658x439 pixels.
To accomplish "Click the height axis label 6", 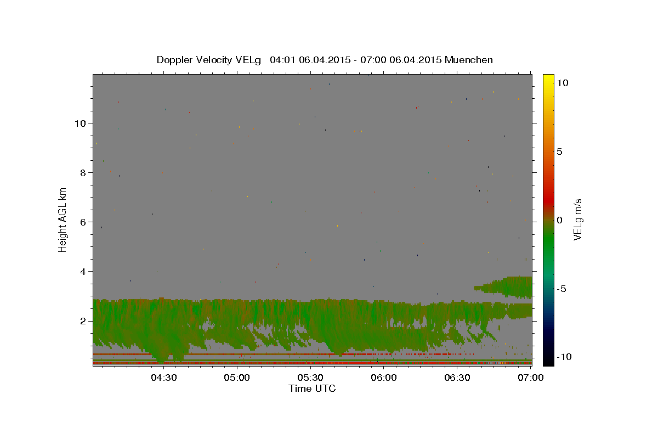I will pos(83,222).
